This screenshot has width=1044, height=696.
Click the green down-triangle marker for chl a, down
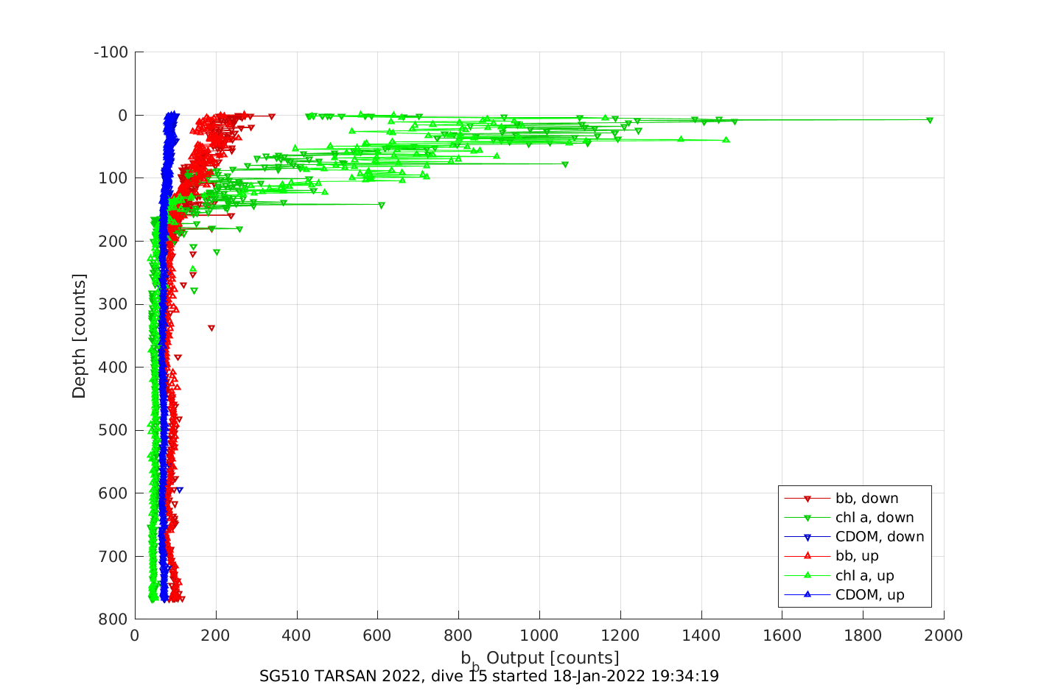[x=807, y=518]
